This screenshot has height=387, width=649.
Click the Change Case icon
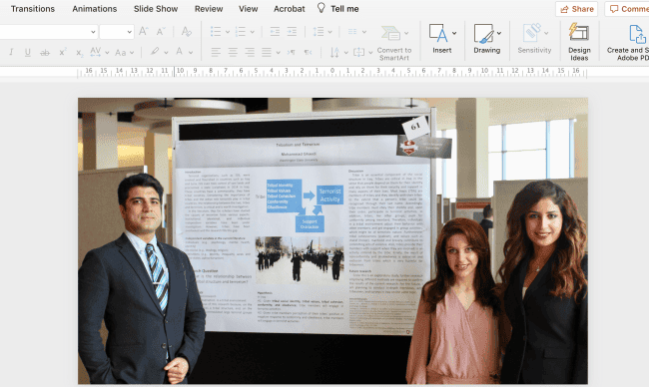coord(121,53)
